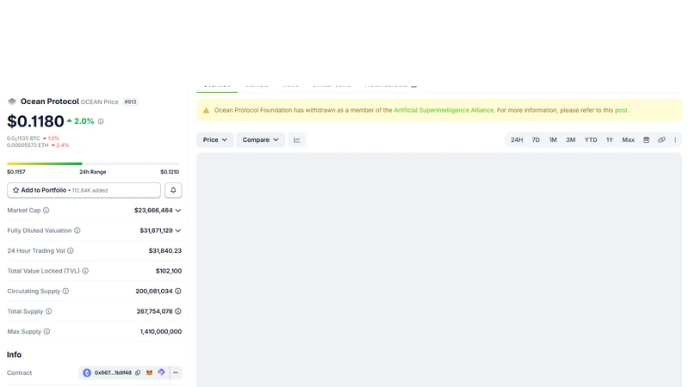Viewport: 689px width, 387px height.
Task: Open chart options vertical dots menu
Action: [x=675, y=139]
